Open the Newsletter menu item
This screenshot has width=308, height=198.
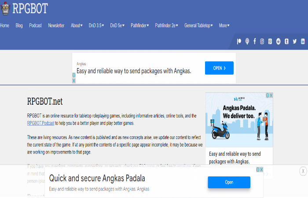(56, 26)
